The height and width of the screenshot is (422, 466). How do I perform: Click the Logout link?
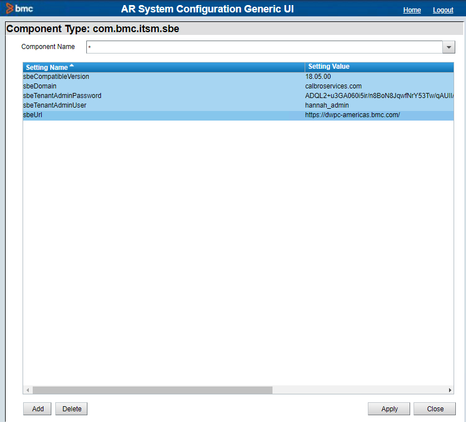tap(443, 10)
